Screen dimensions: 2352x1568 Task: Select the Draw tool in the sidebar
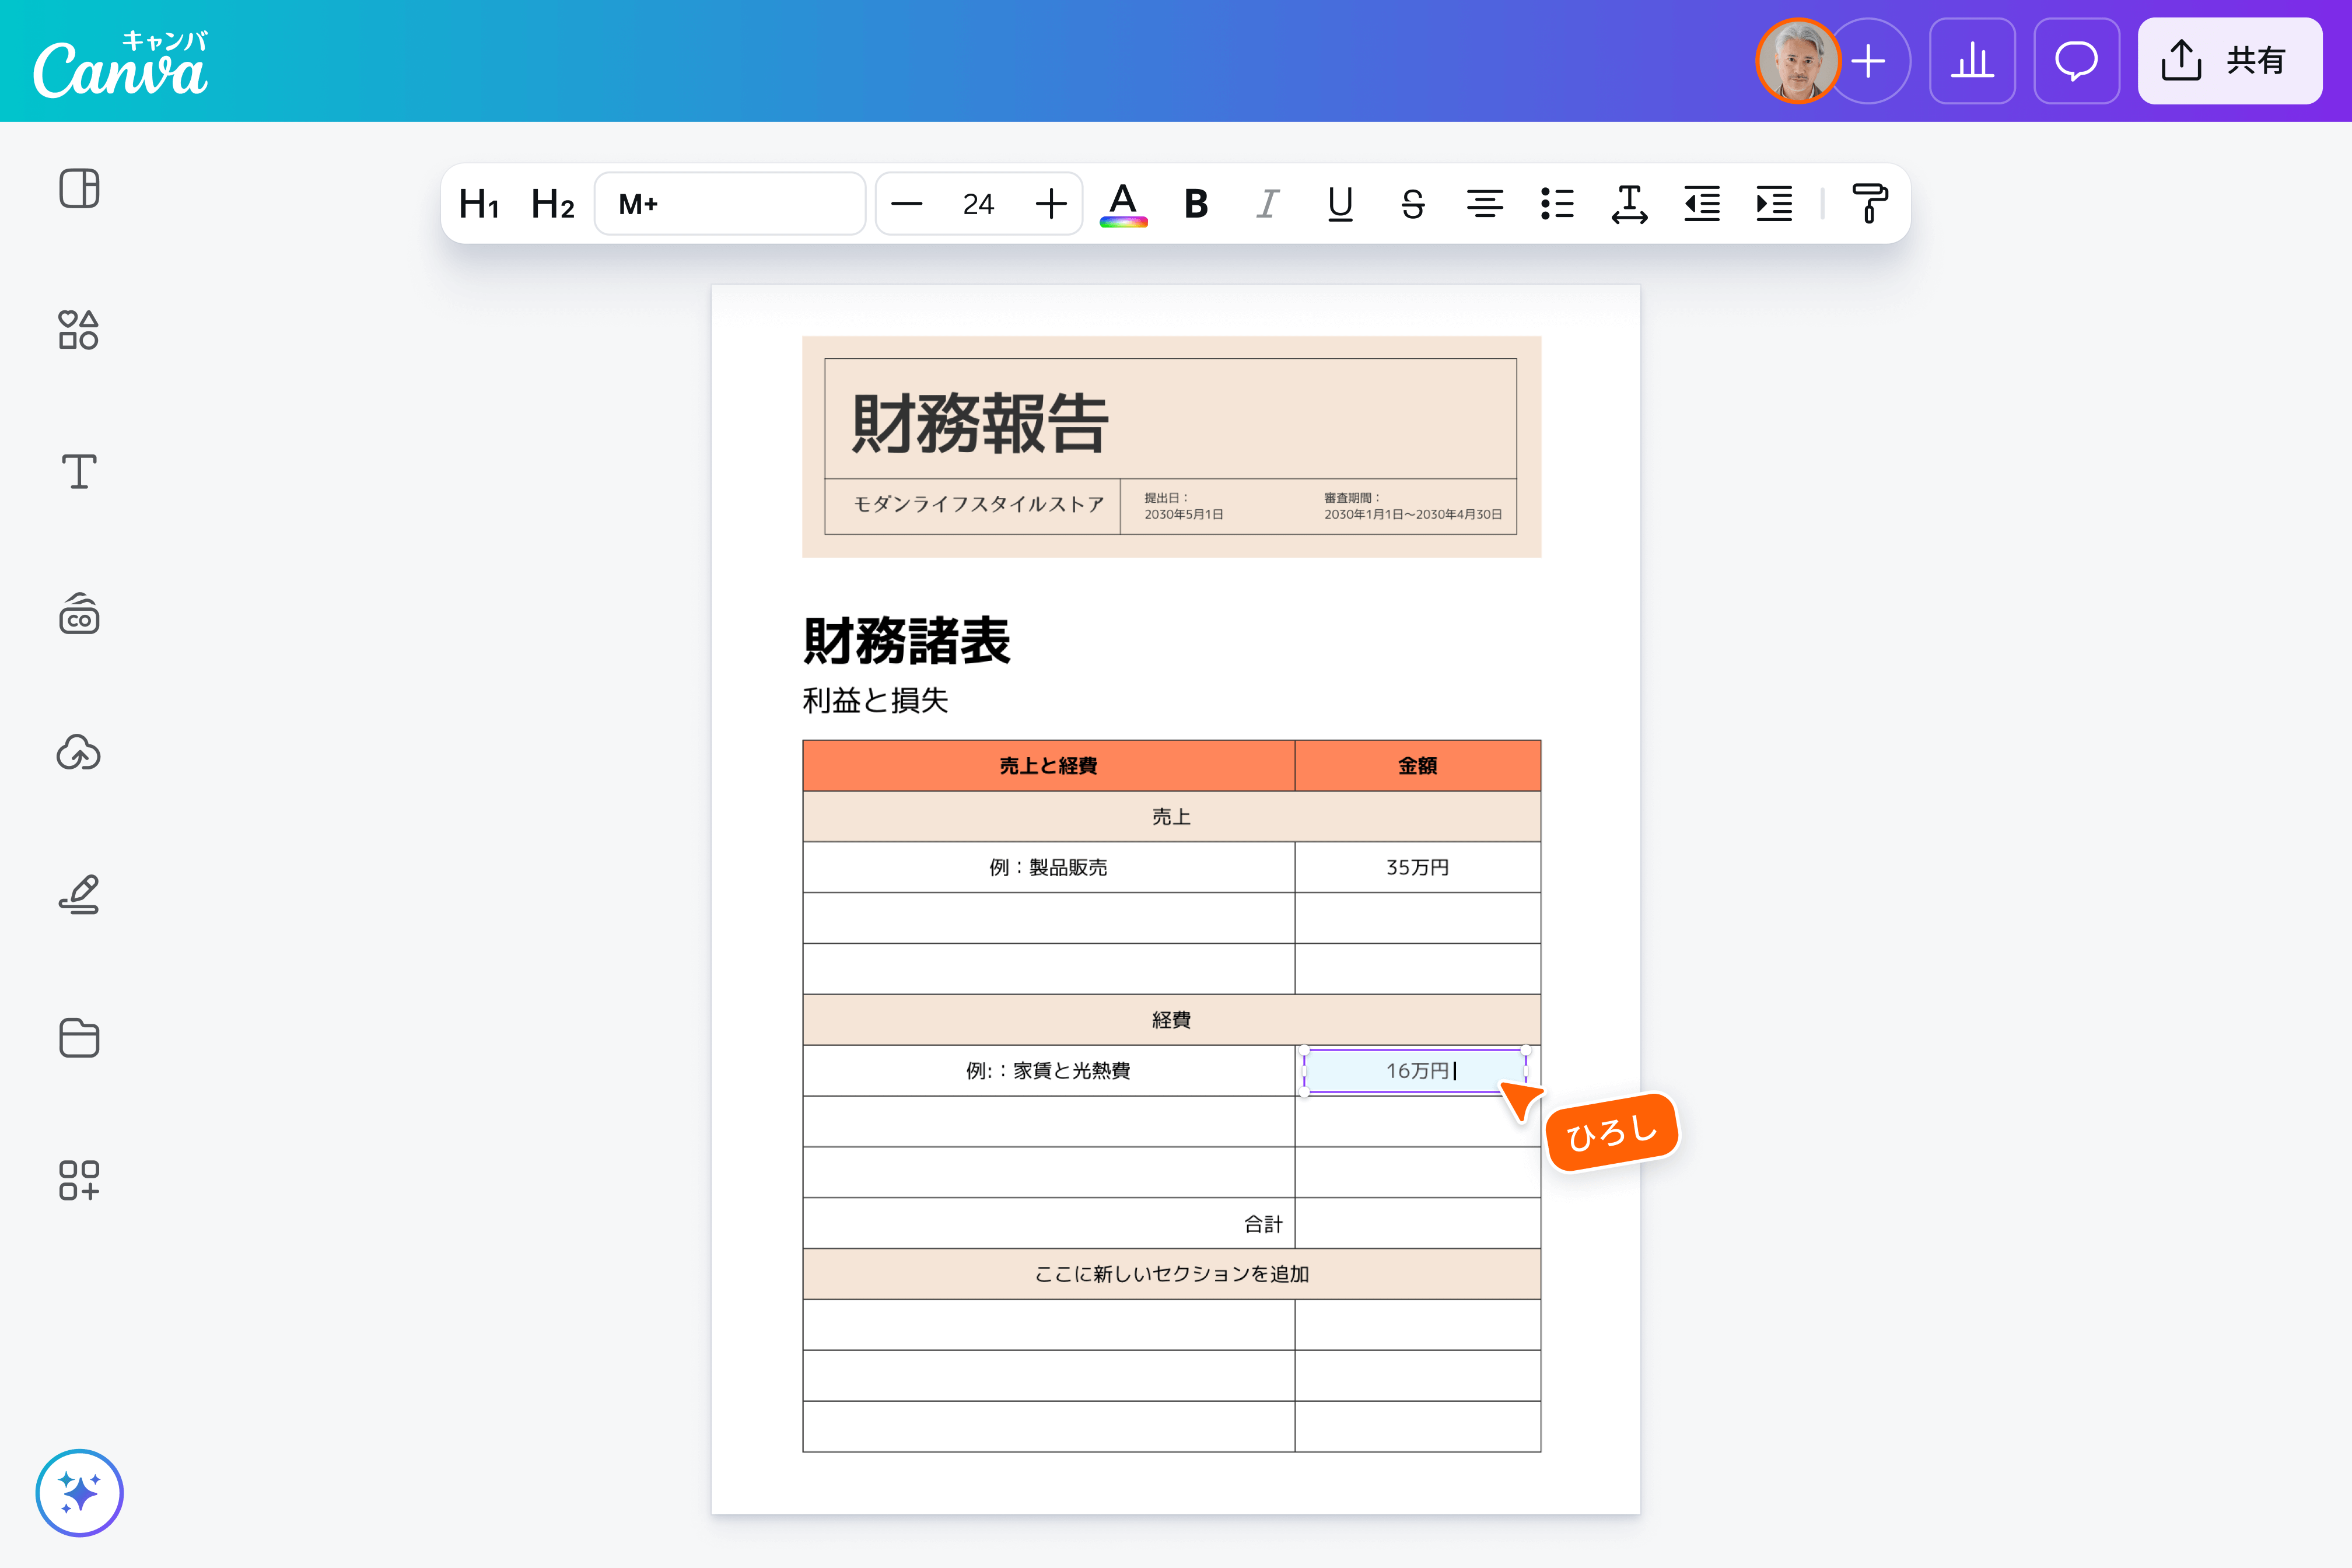pos(79,894)
